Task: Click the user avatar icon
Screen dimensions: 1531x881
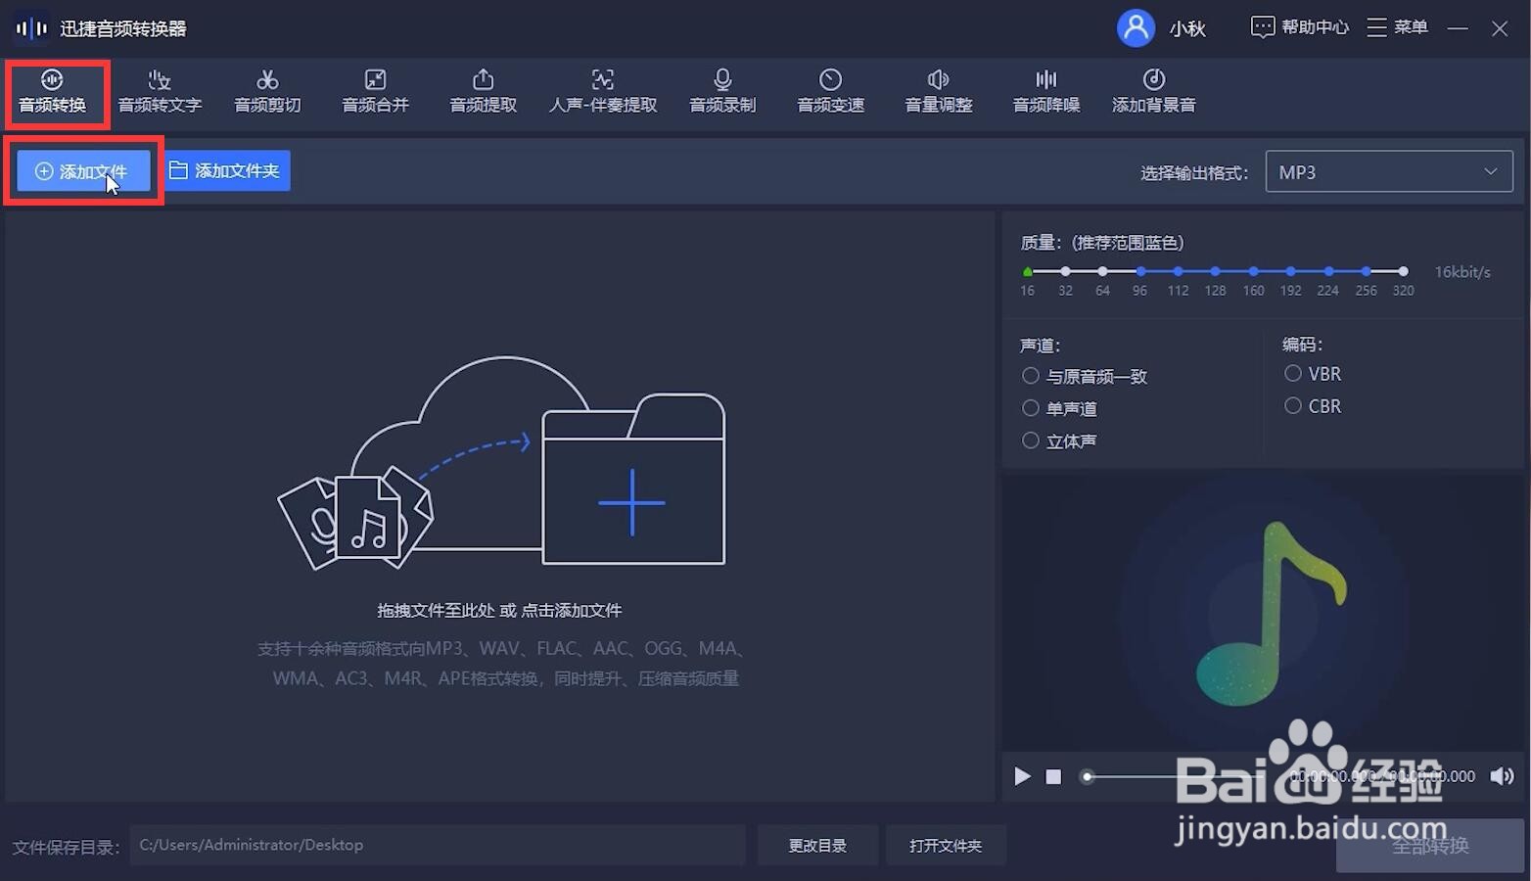Action: [1136, 27]
